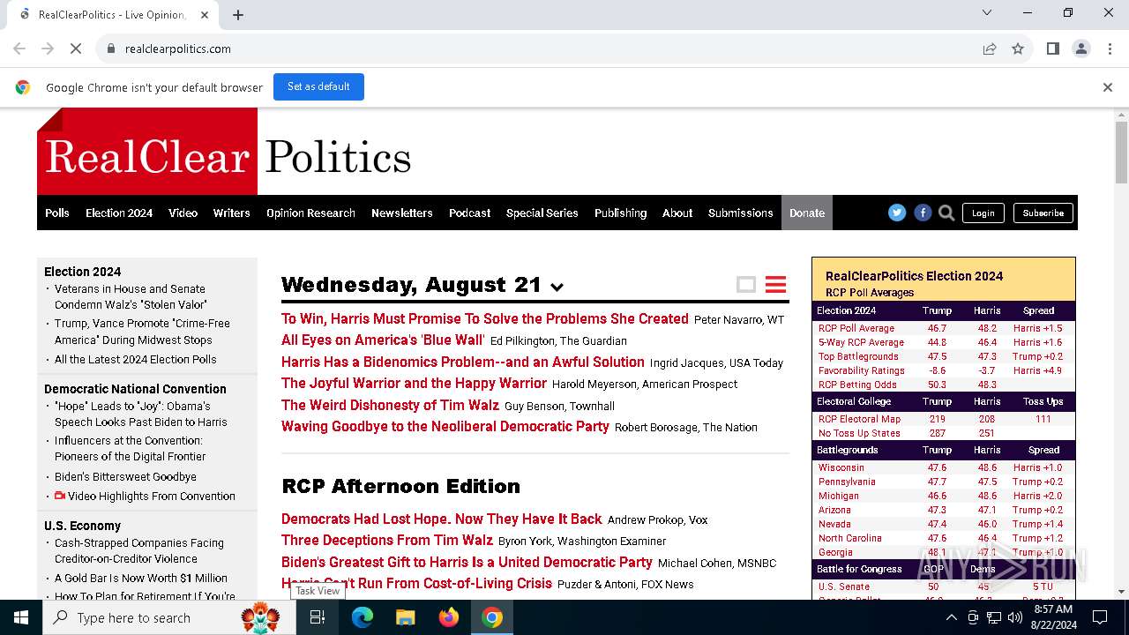Open network status tray icon
This screenshot has width=1129, height=635.
pos(994,617)
